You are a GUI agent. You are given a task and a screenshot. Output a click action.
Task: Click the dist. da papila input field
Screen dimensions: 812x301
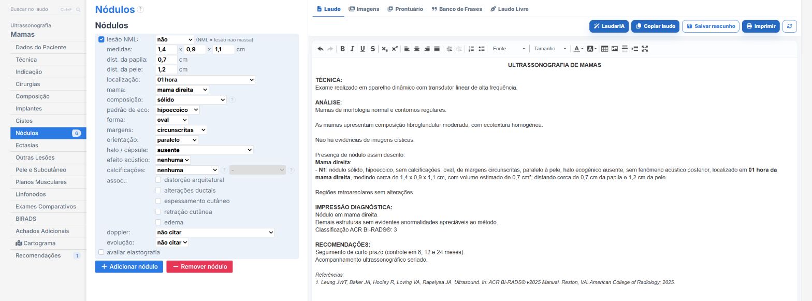point(166,60)
